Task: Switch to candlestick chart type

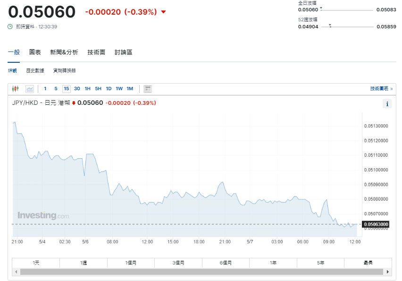Action: pos(15,88)
